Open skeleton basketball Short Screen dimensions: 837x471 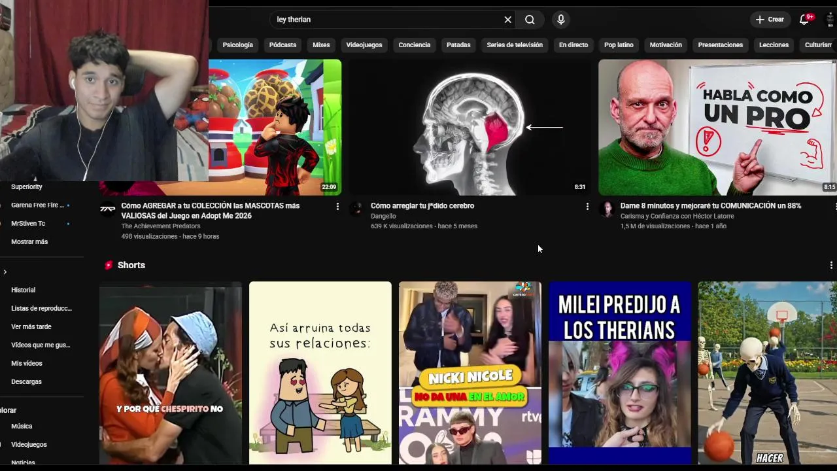(x=767, y=373)
